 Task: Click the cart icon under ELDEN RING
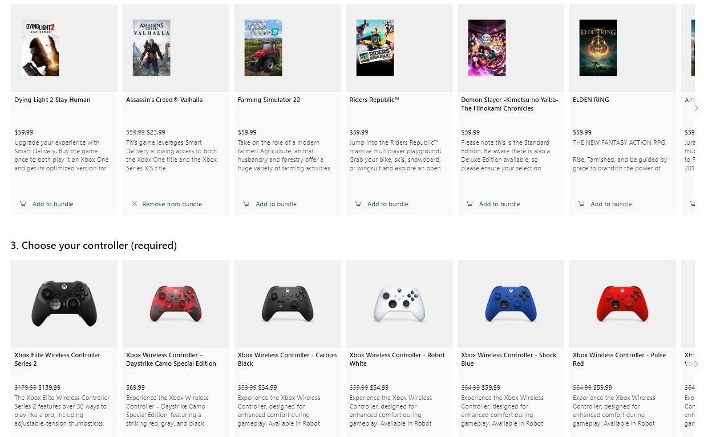581,204
